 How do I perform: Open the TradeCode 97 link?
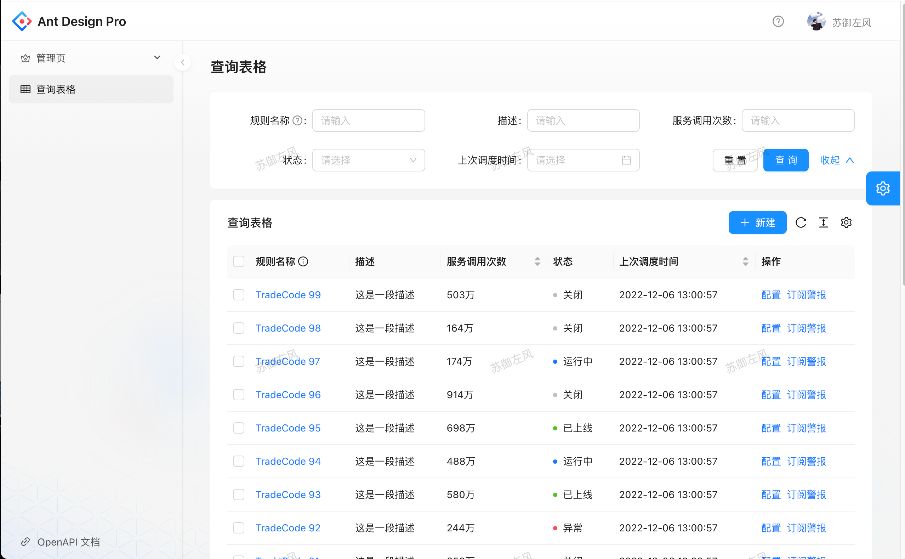pyautogui.click(x=288, y=362)
